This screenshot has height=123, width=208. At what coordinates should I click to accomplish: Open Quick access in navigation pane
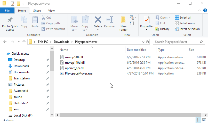[20, 54]
